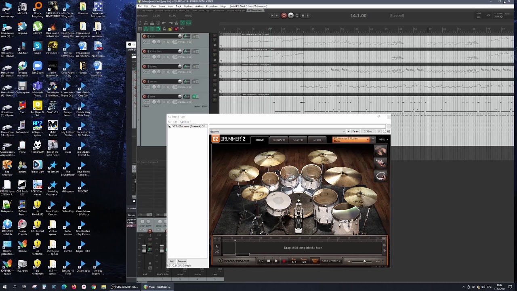Stop playback in the REAPER transport
Viewport: 517px width, 291px height.
coord(303,15)
